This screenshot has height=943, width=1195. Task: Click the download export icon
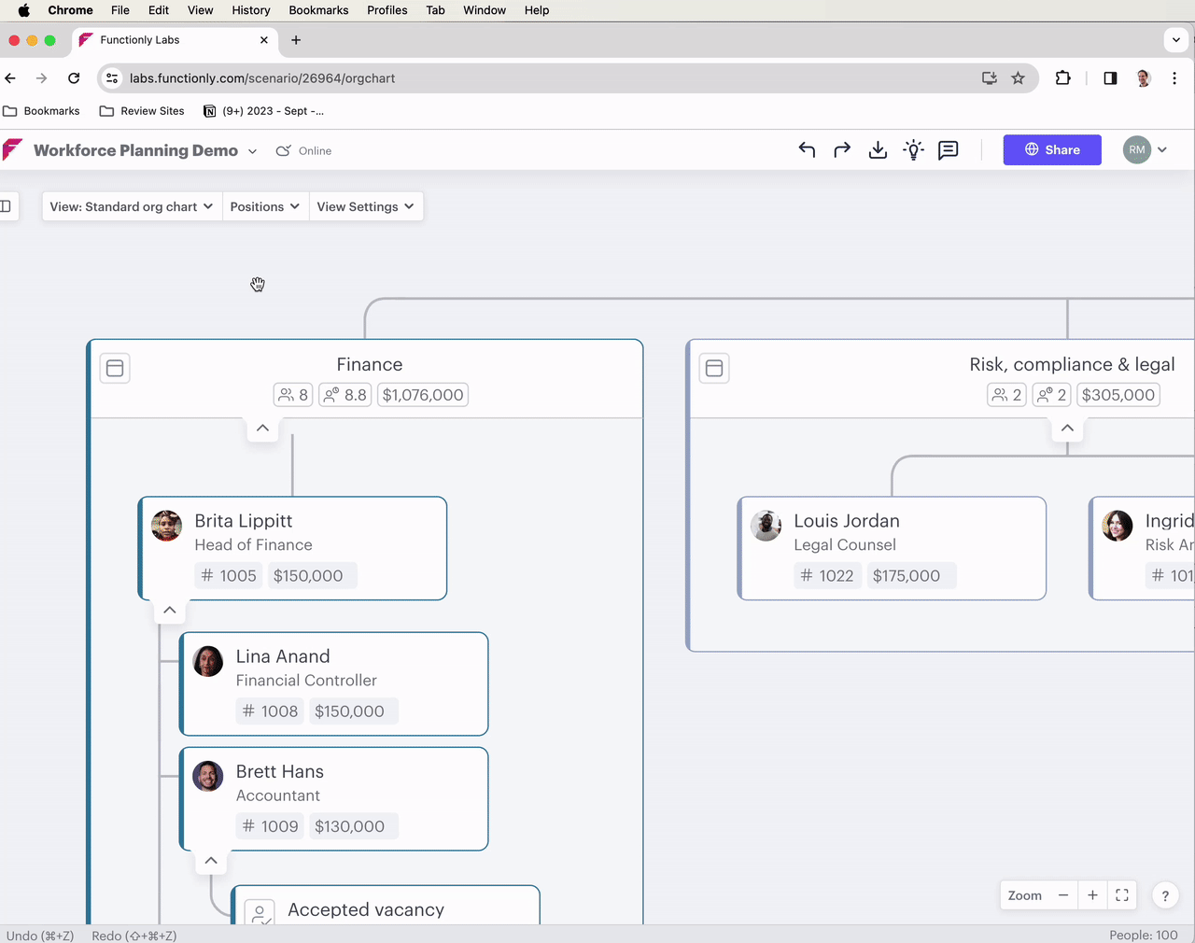878,150
